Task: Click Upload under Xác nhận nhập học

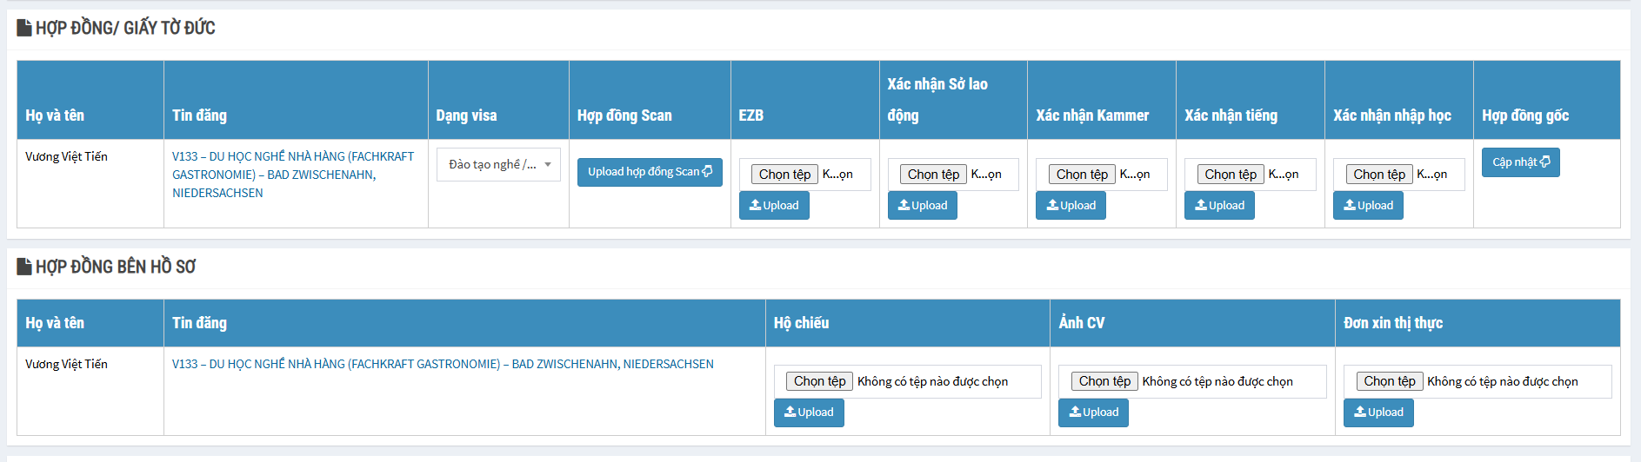Action: pos(1368,206)
